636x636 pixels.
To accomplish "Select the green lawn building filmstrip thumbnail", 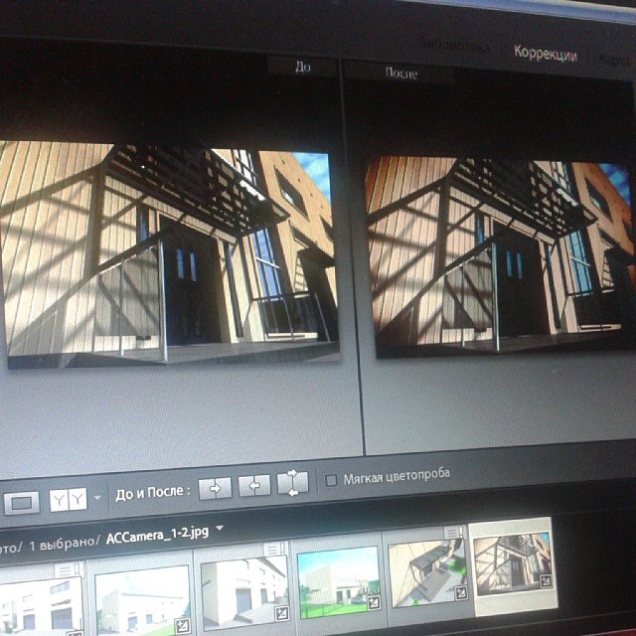I will [x=339, y=581].
